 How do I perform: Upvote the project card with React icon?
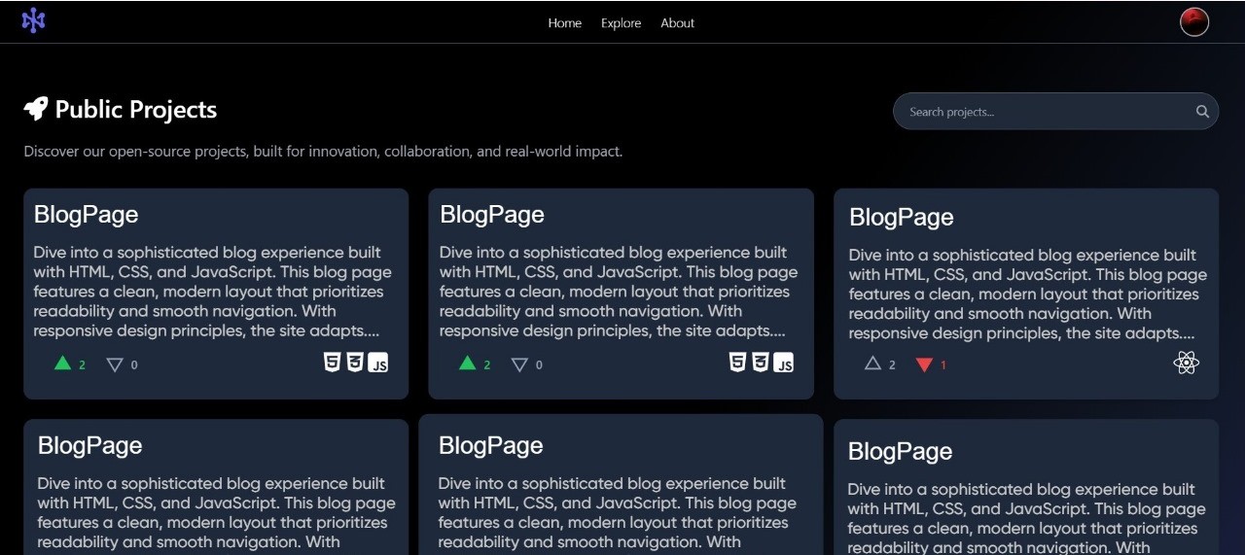coord(872,364)
